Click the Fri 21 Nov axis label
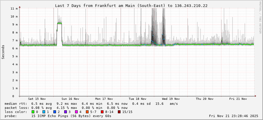 238,99
